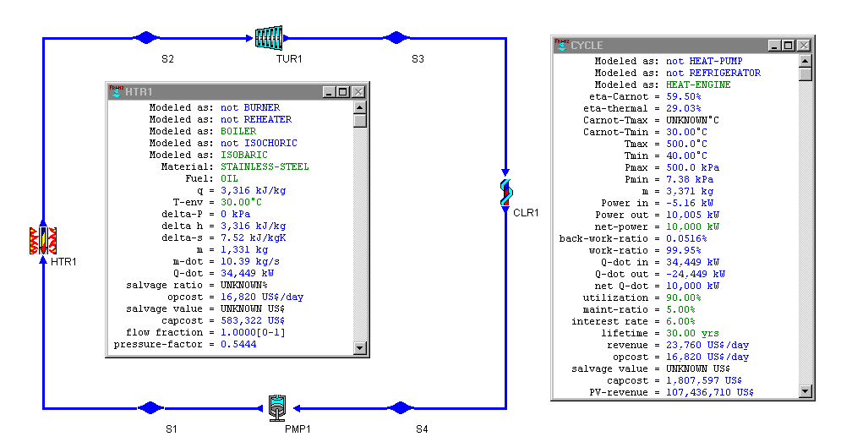The height and width of the screenshot is (442, 841).
Task: Toggle the HEAT-ENGINE cycle model setting
Action: point(697,85)
